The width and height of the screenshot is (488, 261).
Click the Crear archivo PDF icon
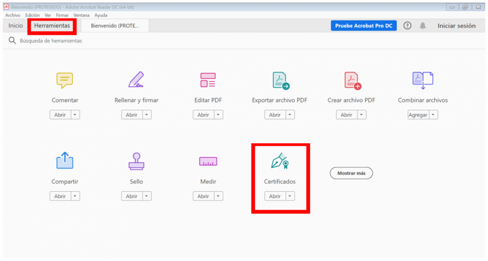[x=353, y=81]
